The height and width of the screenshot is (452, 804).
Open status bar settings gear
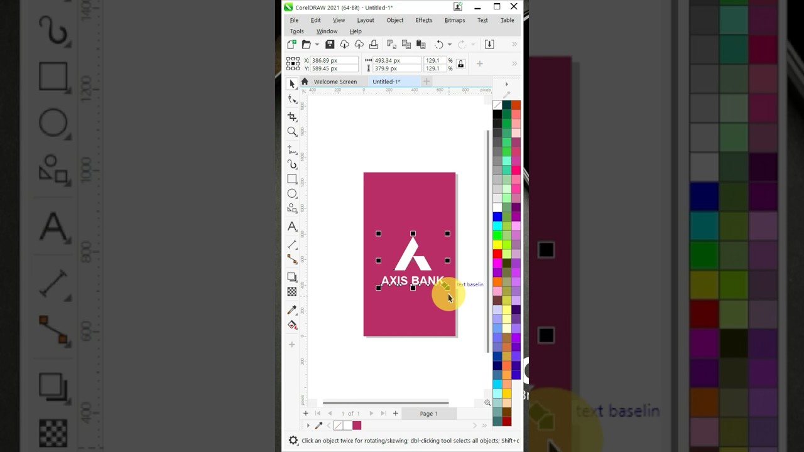point(293,441)
